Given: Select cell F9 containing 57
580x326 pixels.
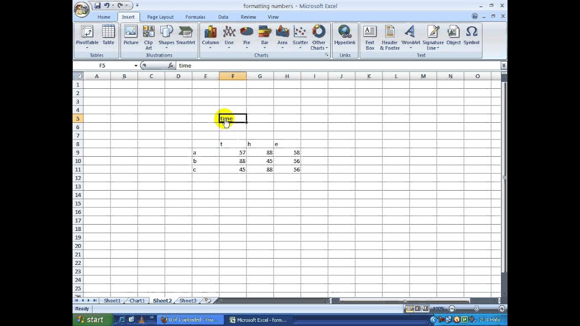Looking at the screenshot, I should coord(233,153).
